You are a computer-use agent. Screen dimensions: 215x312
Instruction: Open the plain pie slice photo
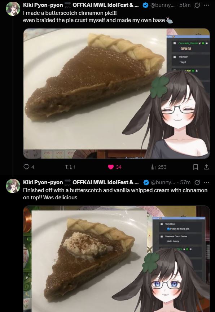[117, 94]
